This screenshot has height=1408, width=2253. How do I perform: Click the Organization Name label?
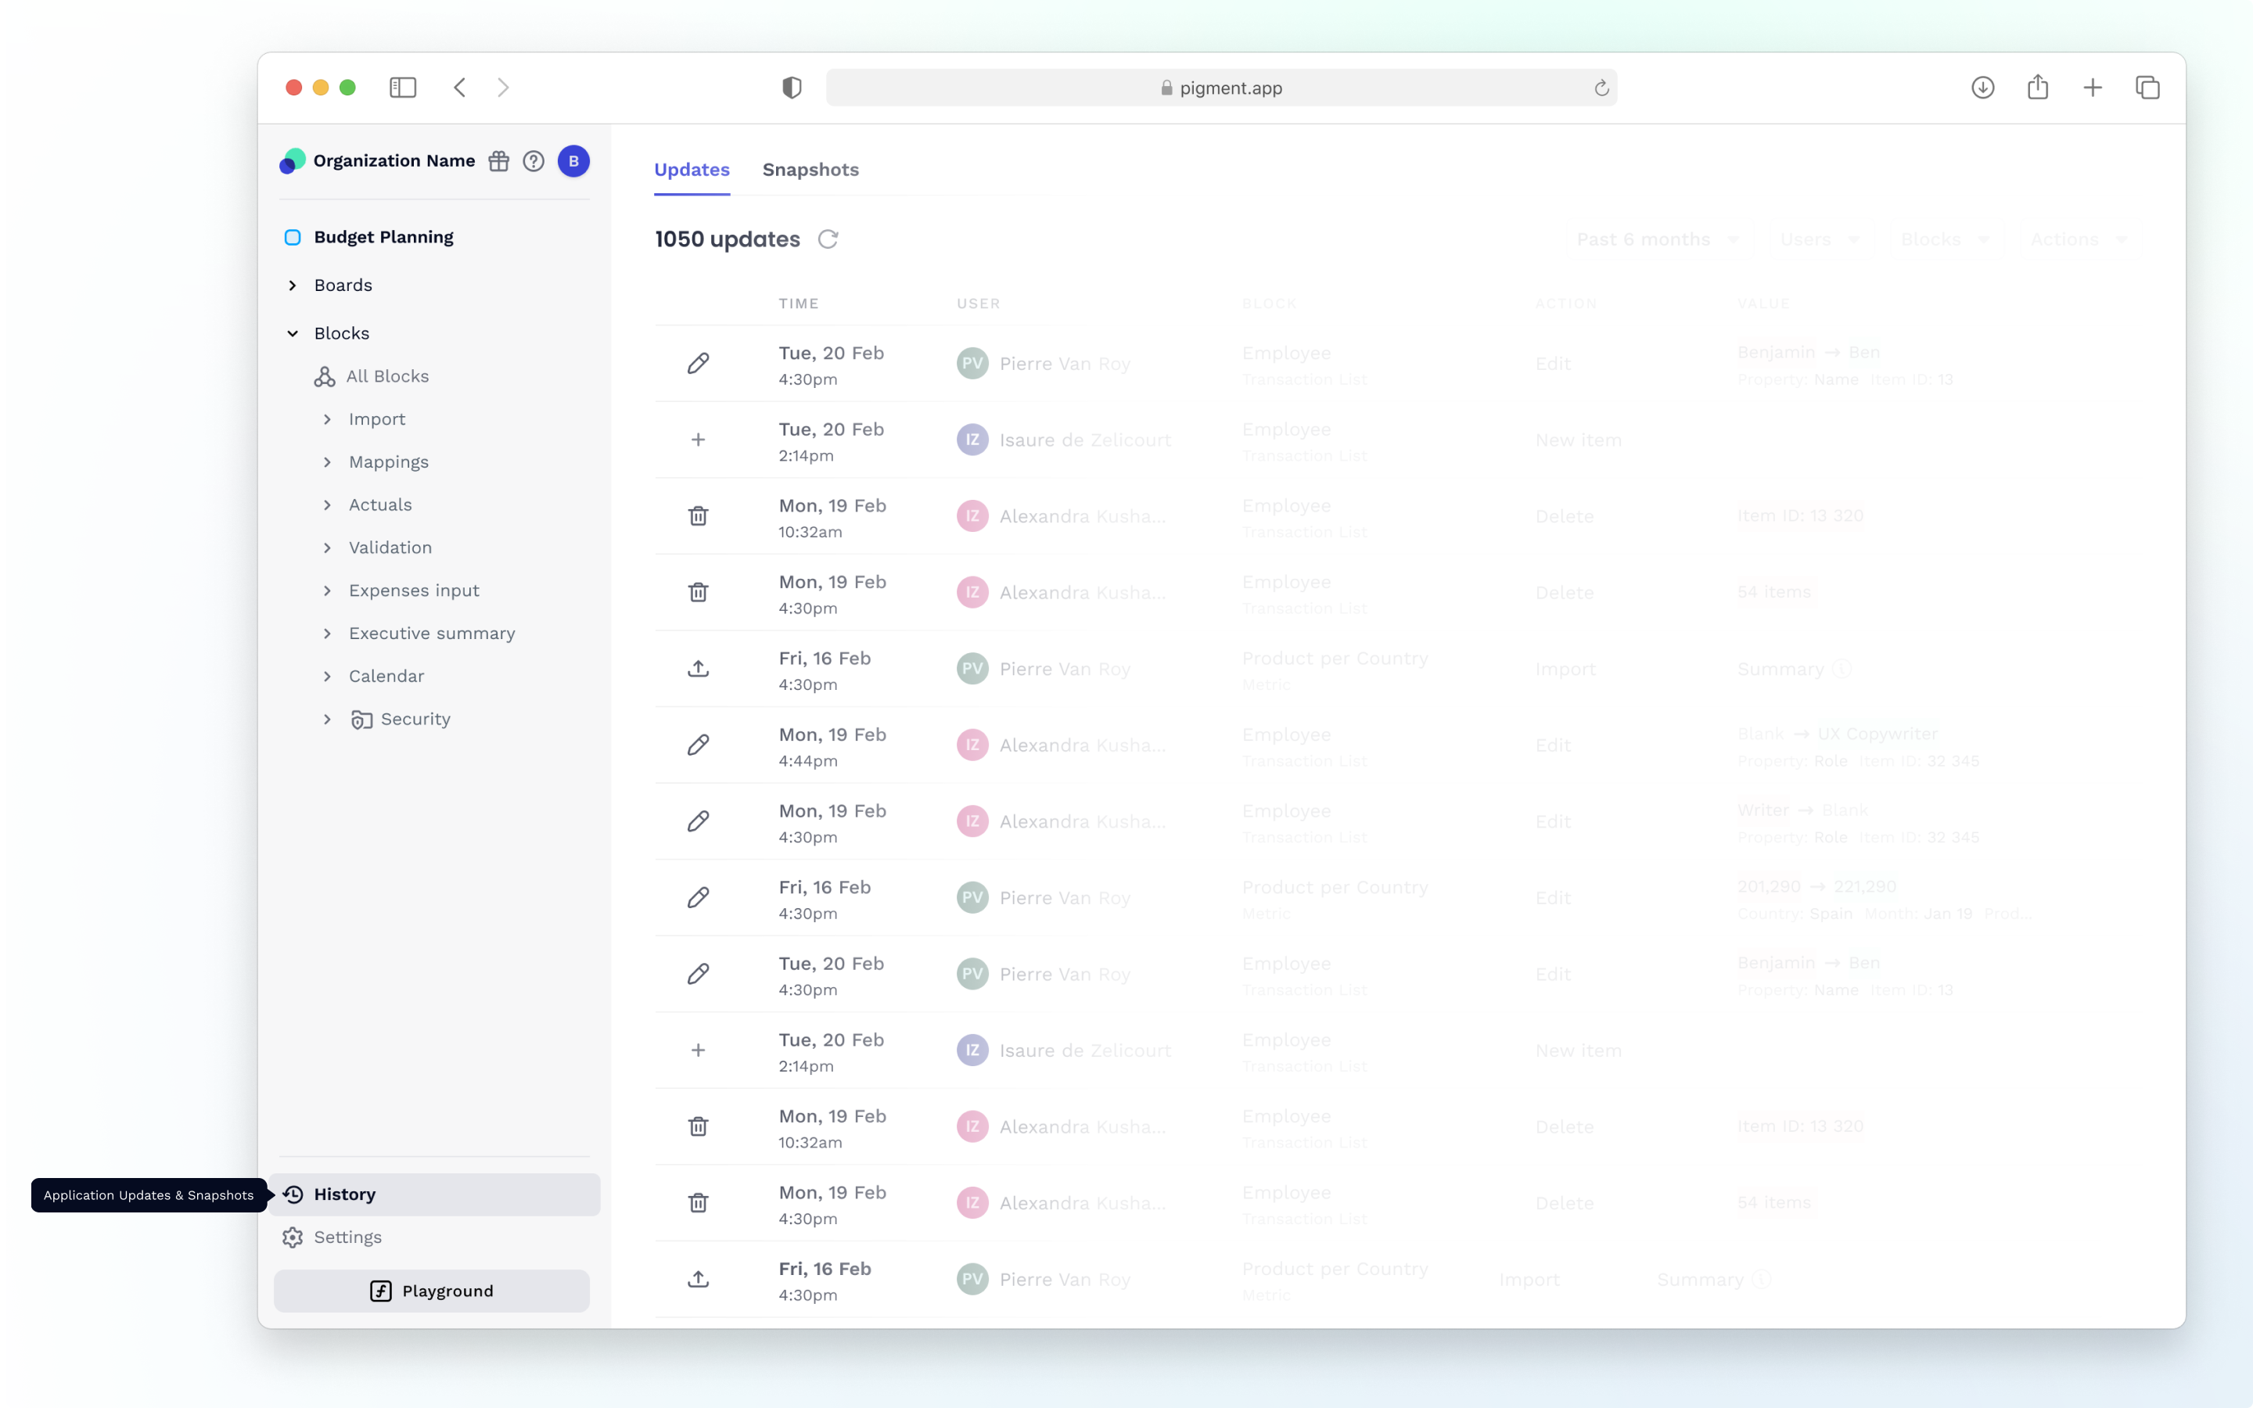(393, 161)
